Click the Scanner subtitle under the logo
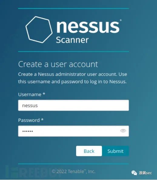 72,40
